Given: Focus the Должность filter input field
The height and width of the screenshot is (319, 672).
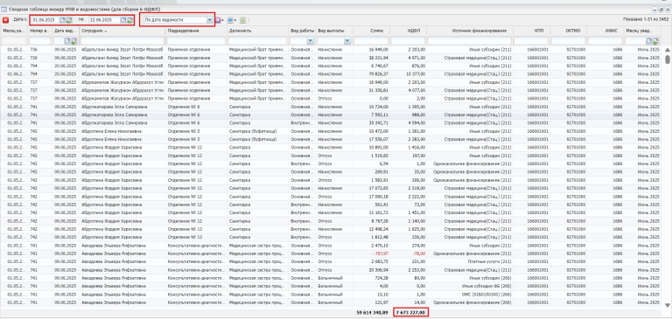Looking at the screenshot, I should pyautogui.click(x=258, y=41).
